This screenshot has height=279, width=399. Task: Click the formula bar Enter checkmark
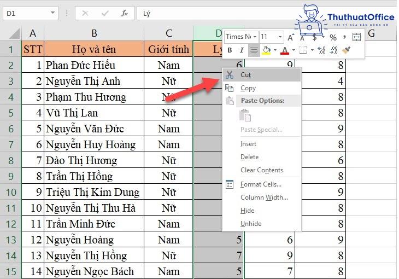coord(105,13)
